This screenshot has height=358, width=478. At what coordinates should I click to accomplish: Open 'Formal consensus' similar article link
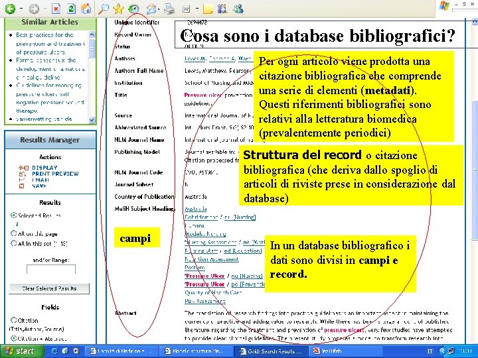pyautogui.click(x=50, y=68)
